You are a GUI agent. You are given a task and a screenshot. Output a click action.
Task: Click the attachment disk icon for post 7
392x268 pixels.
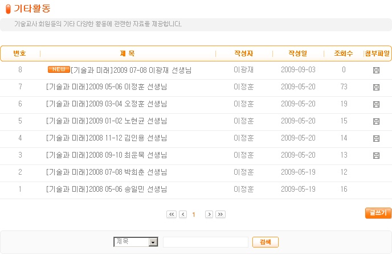coord(376,87)
